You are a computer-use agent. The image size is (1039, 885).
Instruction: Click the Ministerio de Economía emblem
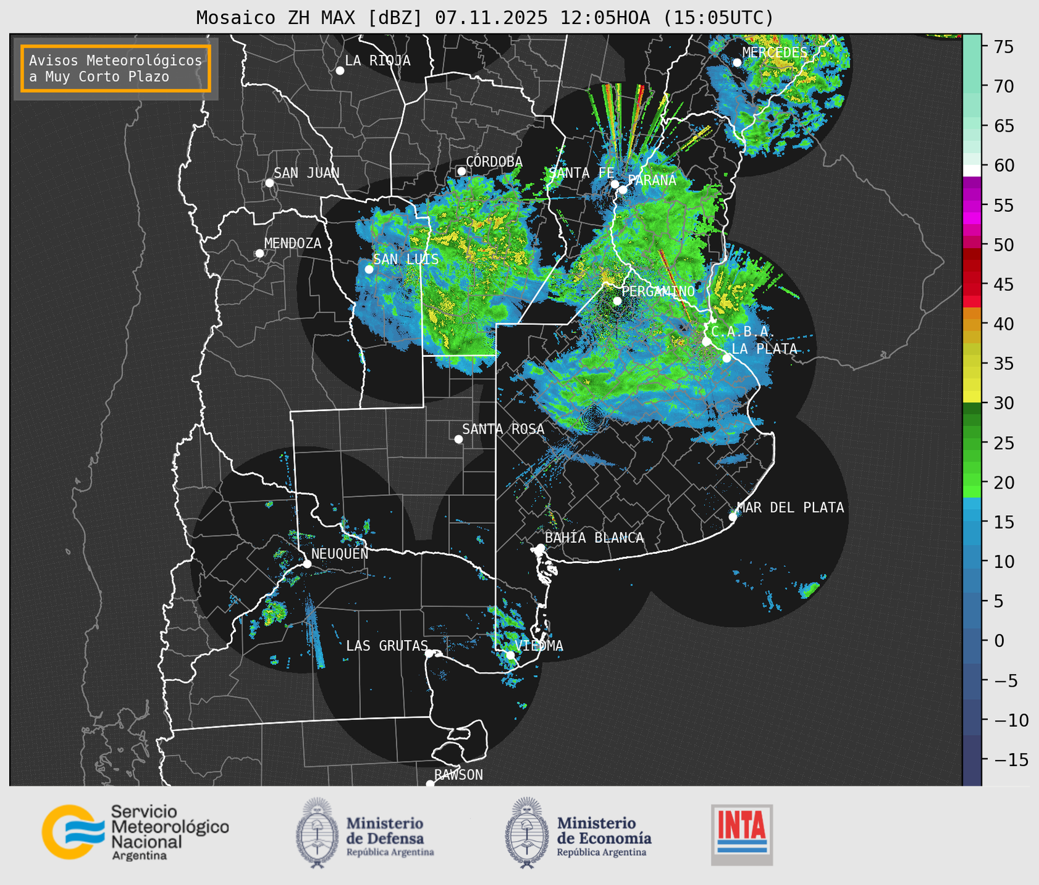[527, 833]
